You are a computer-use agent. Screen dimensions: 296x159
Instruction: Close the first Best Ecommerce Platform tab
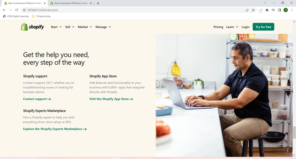point(45,3)
